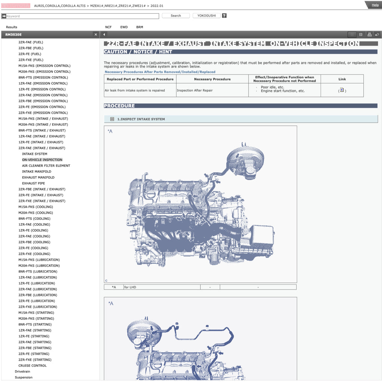Open the NCF tab
Viewport: 382px width, 382px height.
click(108, 27)
